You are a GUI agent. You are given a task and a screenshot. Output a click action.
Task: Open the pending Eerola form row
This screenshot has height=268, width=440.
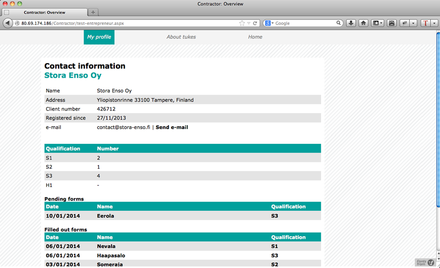point(106,216)
